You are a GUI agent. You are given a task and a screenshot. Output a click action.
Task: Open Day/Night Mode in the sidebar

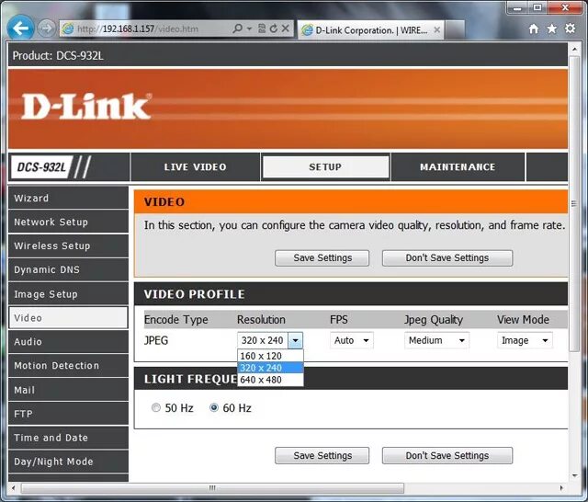click(68, 462)
